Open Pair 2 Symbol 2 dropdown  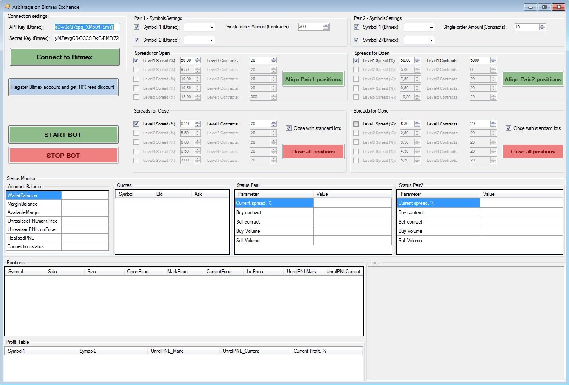pyautogui.click(x=419, y=40)
